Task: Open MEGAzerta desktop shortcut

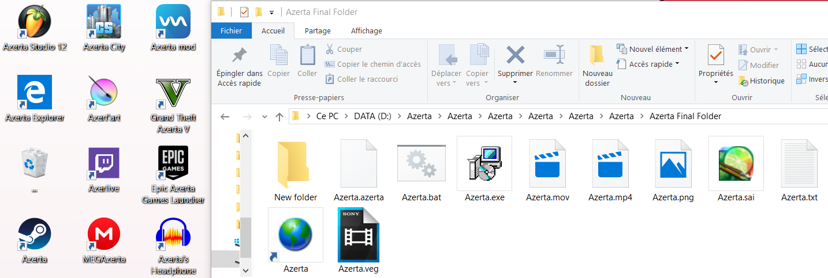Action: (x=104, y=241)
